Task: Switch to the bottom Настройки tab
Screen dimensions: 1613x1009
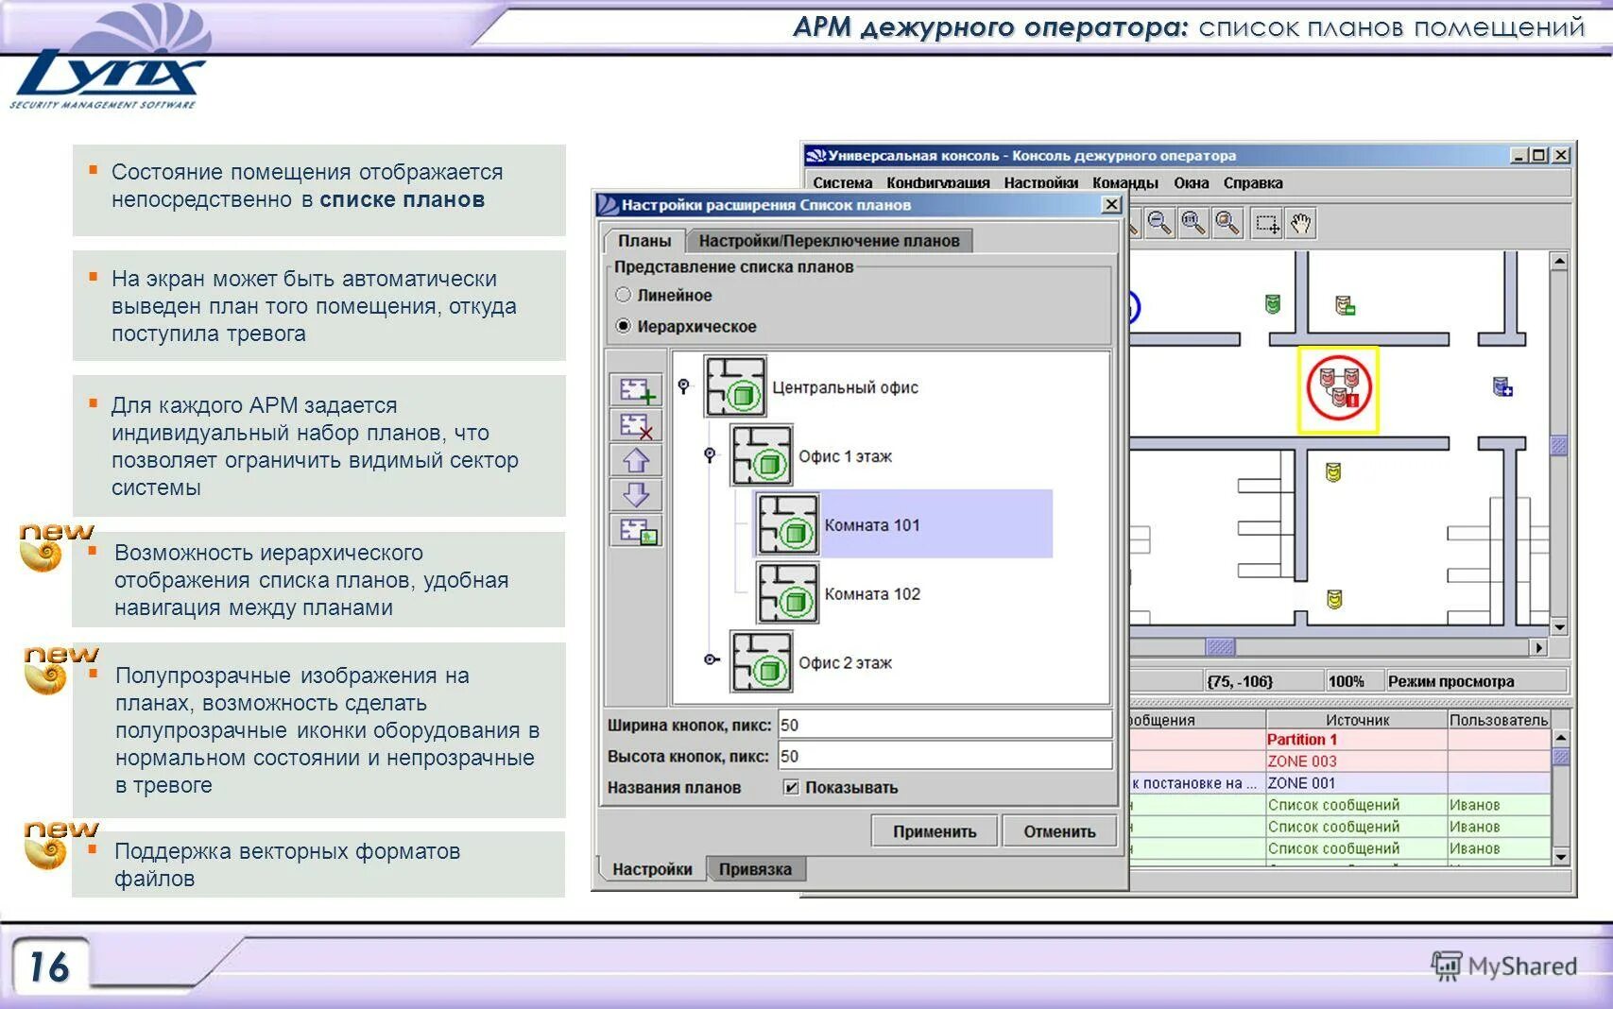Action: [652, 868]
